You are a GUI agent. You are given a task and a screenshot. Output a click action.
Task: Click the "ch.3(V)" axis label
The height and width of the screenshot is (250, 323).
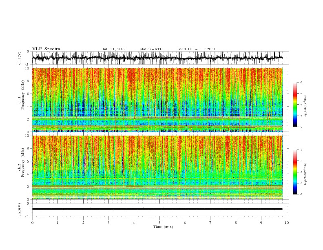20,210
